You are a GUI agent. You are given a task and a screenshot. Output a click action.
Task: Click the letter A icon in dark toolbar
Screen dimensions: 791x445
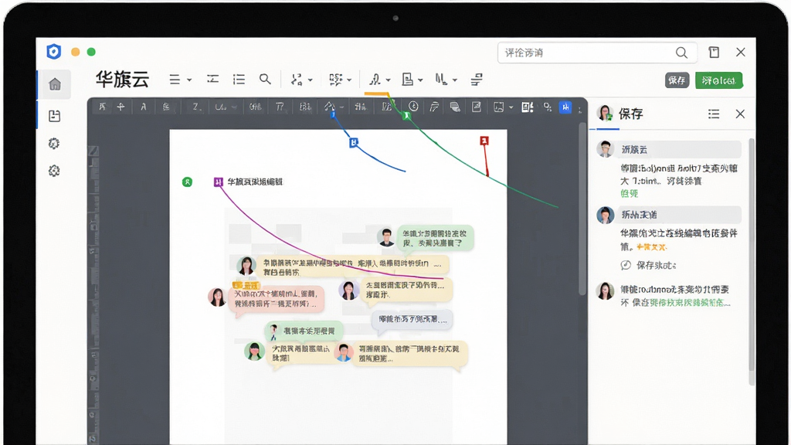pos(144,107)
